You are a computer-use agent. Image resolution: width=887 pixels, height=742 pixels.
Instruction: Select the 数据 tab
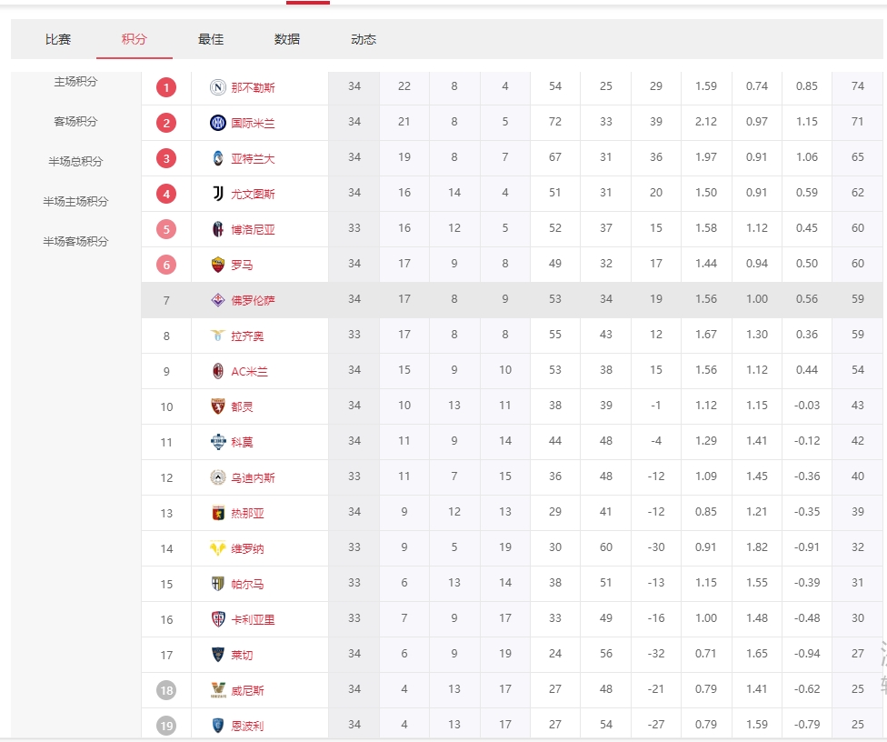coord(287,39)
